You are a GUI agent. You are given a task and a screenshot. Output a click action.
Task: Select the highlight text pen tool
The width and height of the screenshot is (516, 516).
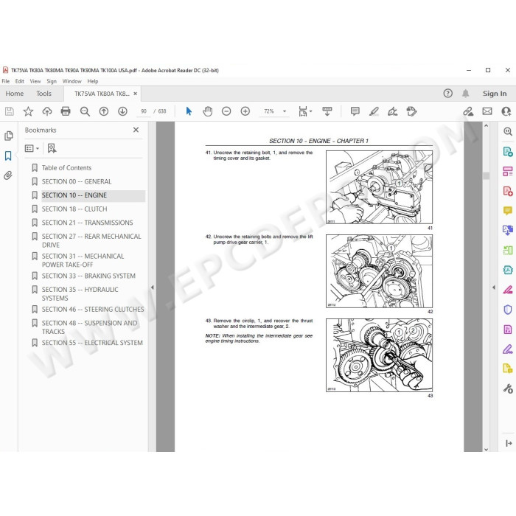(x=374, y=111)
